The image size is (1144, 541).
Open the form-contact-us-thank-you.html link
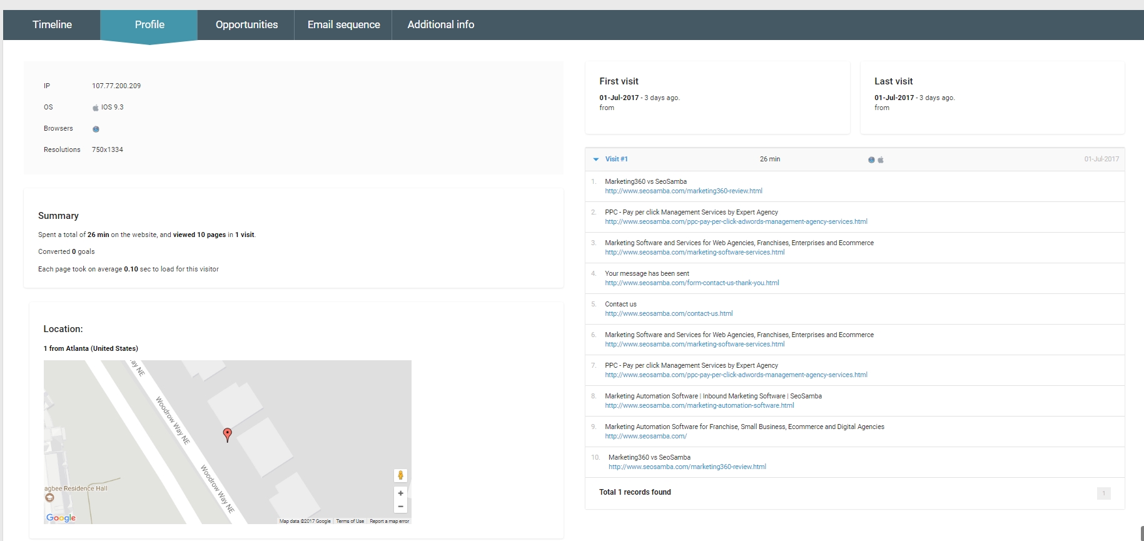(x=692, y=283)
